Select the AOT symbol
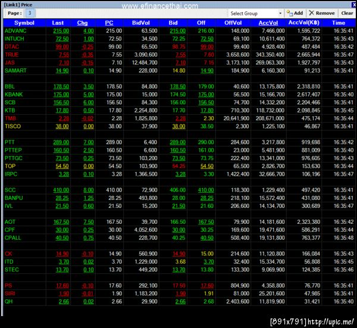Screen dimensions: 357x328 click(x=10, y=222)
